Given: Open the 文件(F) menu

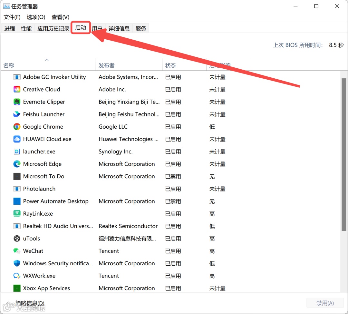Looking at the screenshot, I should (x=12, y=17).
